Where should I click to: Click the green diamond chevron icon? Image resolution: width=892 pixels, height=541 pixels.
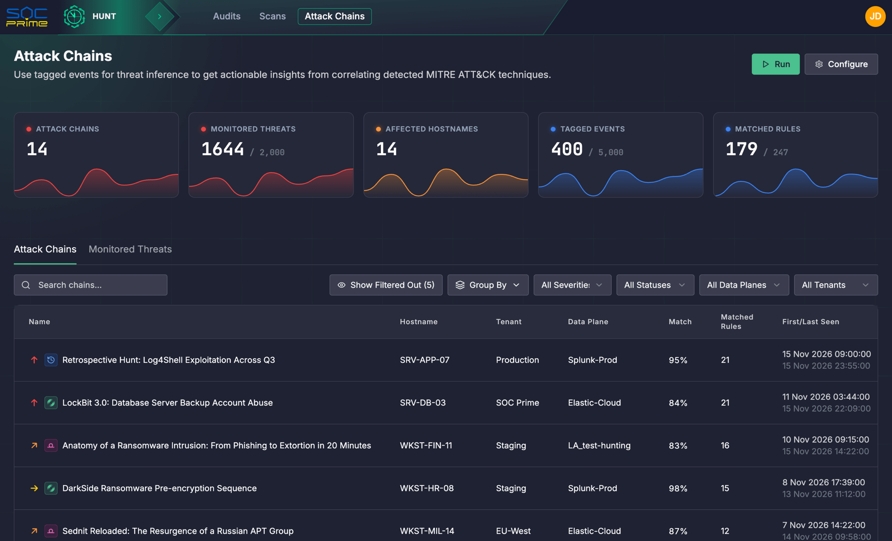(159, 16)
